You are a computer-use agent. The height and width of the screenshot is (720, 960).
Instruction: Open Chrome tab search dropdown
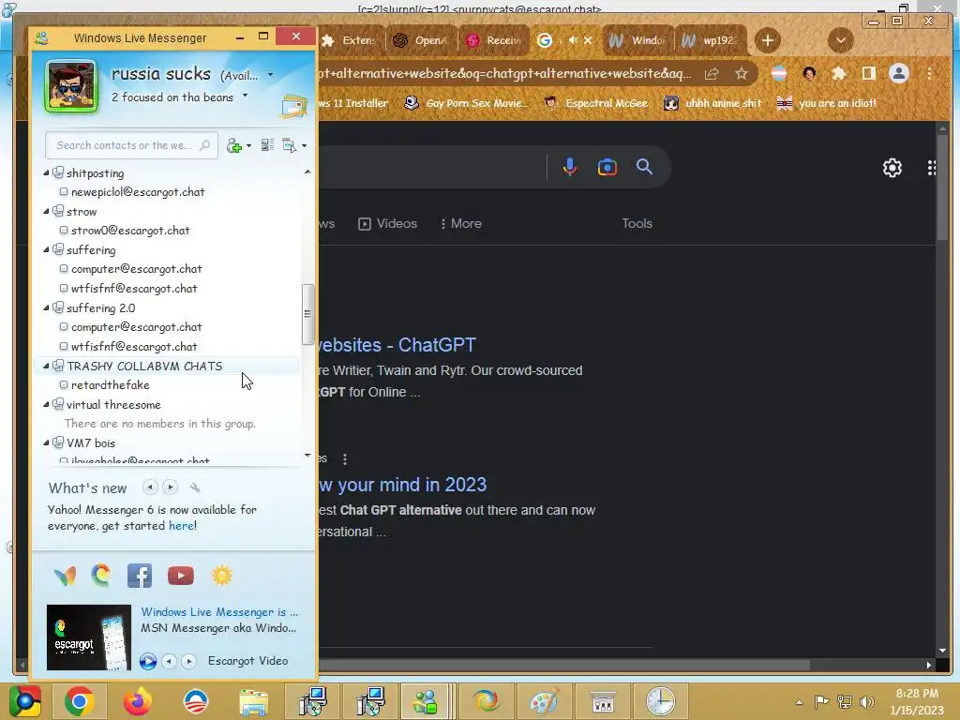coord(841,40)
